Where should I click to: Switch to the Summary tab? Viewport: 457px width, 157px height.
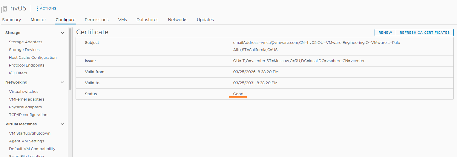pyautogui.click(x=12, y=20)
